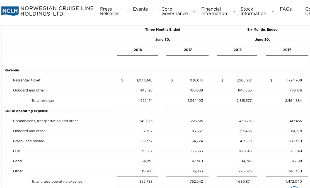The width and height of the screenshot is (310, 188).
Task: Click the 1,522,174 total revenue value
Action: pyautogui.click(x=145, y=101)
